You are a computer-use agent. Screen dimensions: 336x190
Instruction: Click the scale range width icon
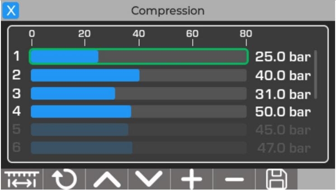22,179
